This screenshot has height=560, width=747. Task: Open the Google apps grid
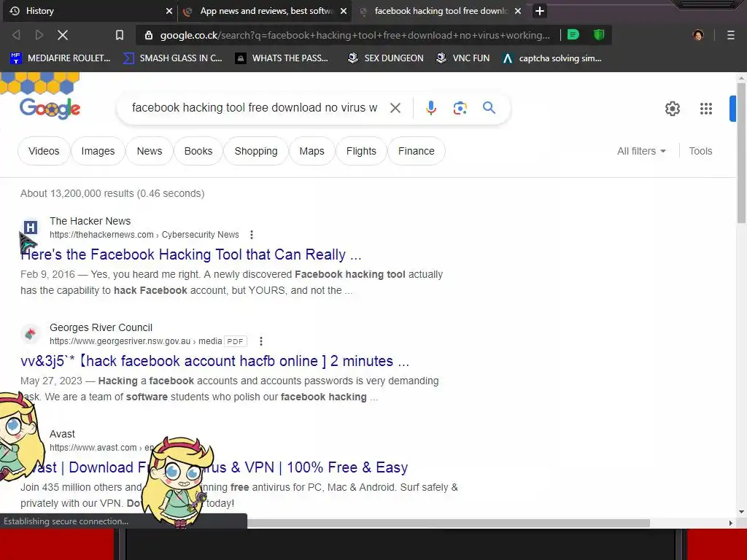click(x=706, y=109)
